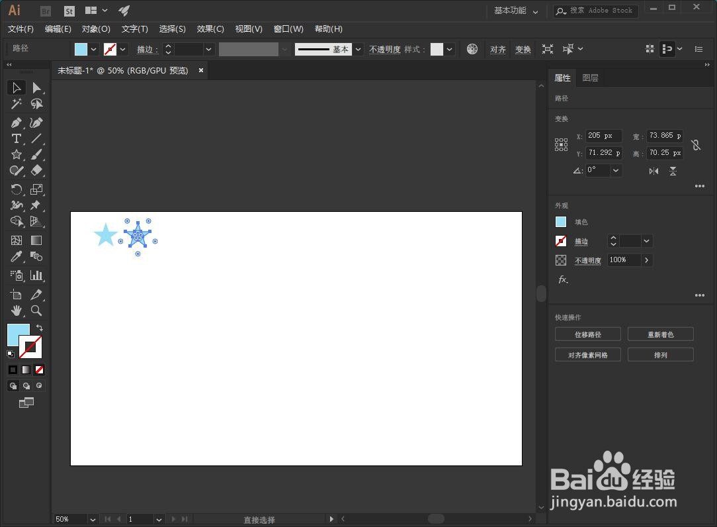Select the Direct Selection tool
Screen dimensions: 717x527
coord(36,87)
